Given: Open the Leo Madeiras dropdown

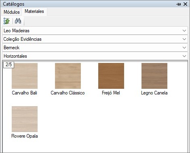Looking at the screenshot, I should click(x=95, y=31).
